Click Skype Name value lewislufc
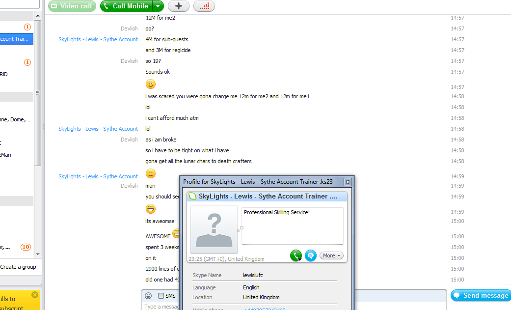This screenshot has width=511, height=310. point(253,275)
